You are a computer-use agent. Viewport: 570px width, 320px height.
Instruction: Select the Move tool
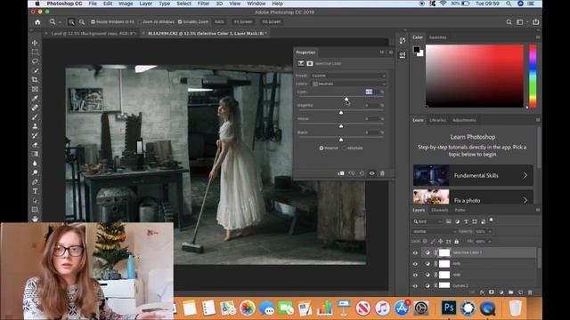point(35,43)
